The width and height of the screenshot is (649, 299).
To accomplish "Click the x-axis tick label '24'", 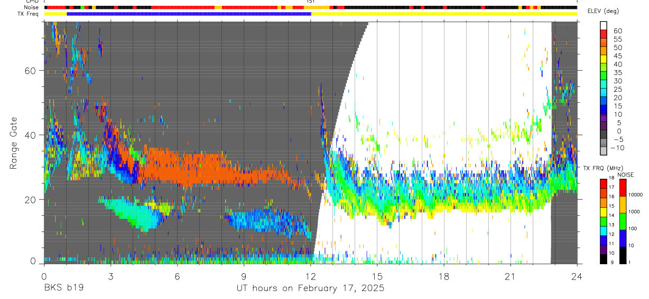I will (x=577, y=276).
